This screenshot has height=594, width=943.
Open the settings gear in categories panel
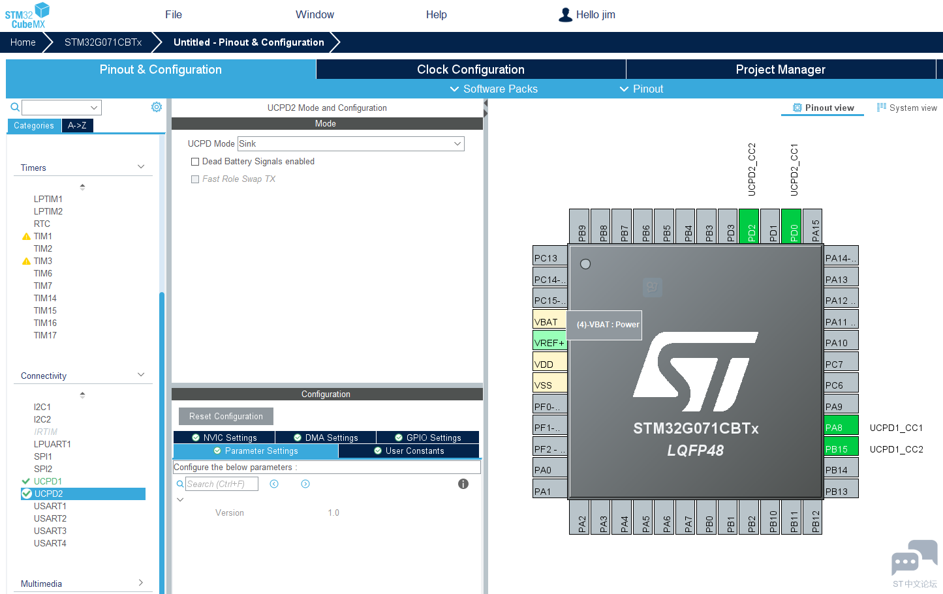[157, 107]
